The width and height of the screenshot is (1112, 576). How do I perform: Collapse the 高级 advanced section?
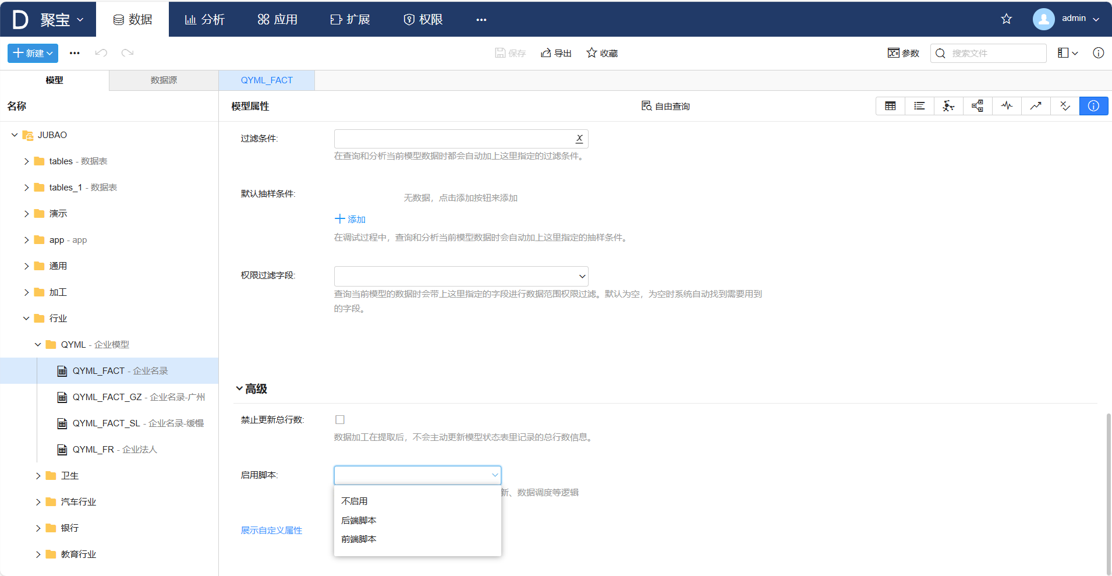pos(239,388)
